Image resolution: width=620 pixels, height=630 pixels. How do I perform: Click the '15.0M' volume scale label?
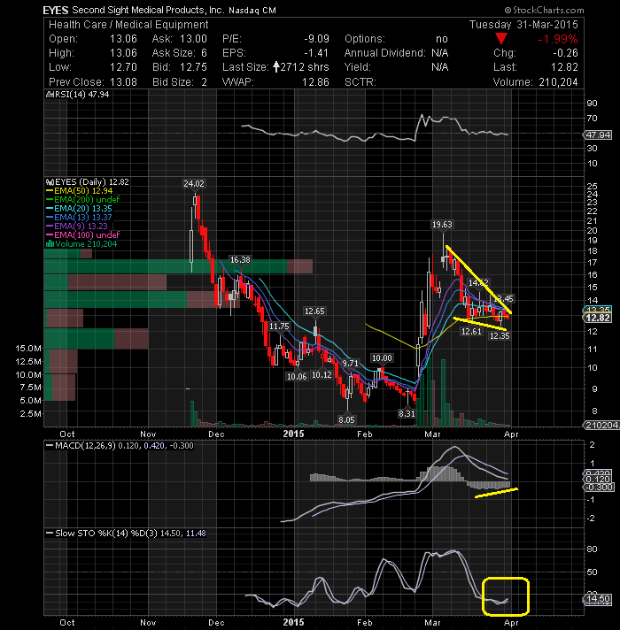[x=28, y=349]
